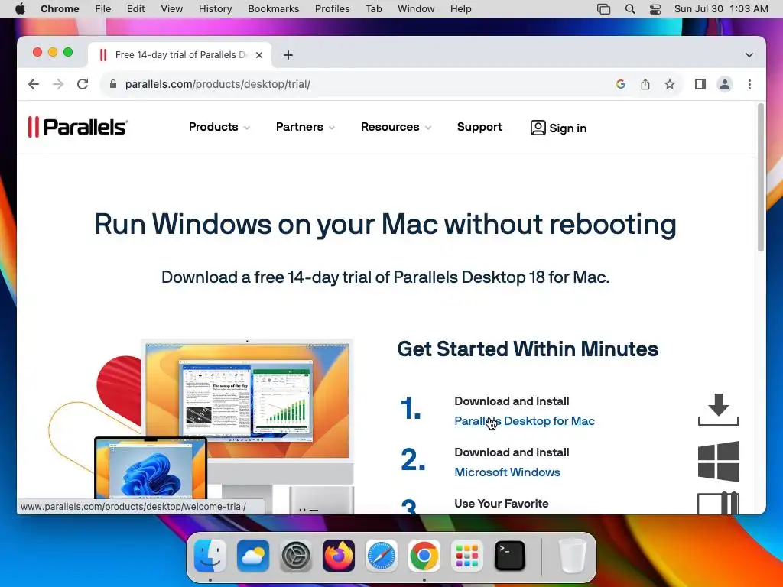The width and height of the screenshot is (783, 587).
Task: Bookmark this page with the star icon
Action: (x=670, y=84)
